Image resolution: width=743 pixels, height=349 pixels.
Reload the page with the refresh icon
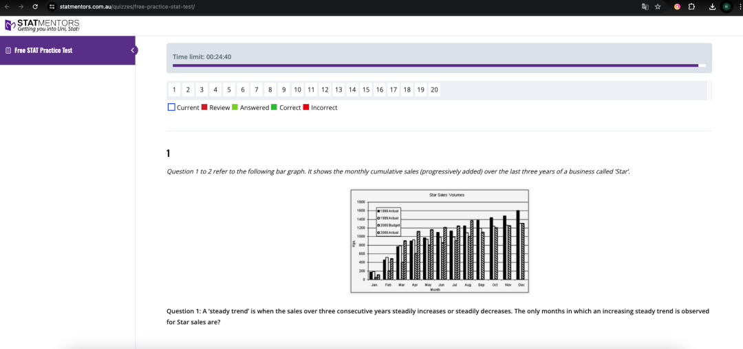point(35,7)
